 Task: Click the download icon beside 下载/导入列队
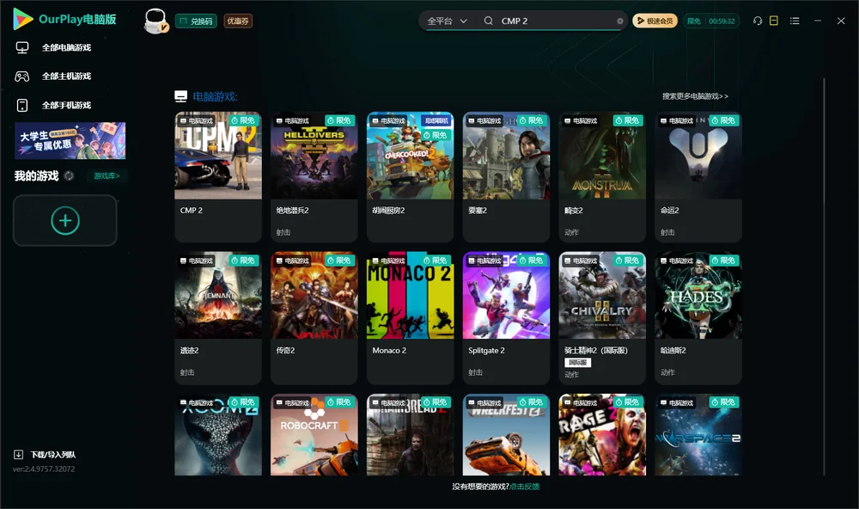[18, 455]
